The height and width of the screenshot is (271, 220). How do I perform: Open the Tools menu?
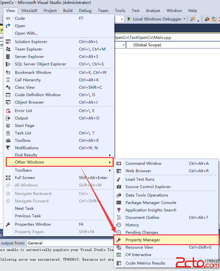(x=120, y=11)
